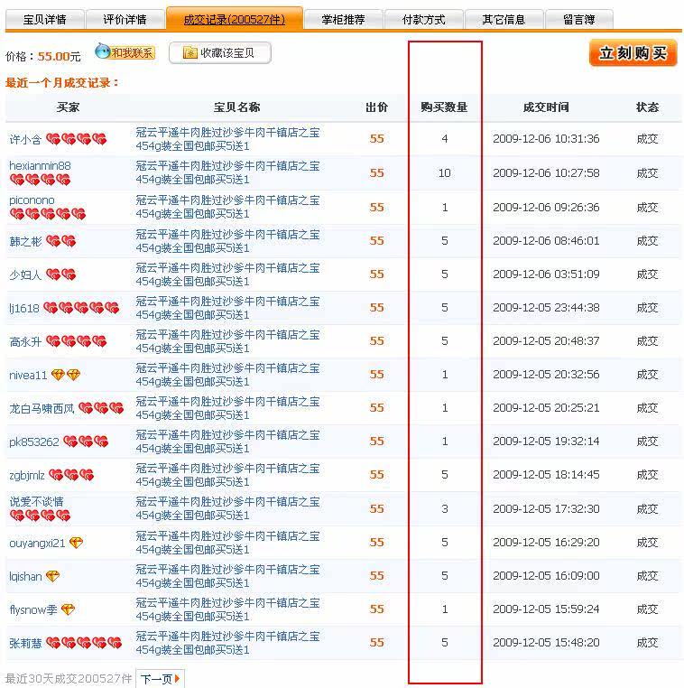Image resolution: width=684 pixels, height=688 pixels.
Task: Open item name link in 许小含 row
Action: pos(227,139)
